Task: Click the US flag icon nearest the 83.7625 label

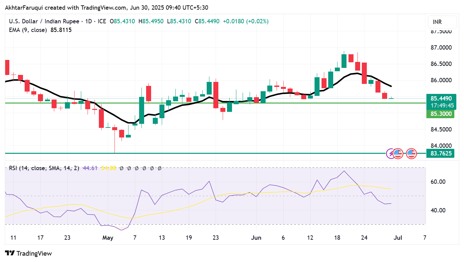Action: tap(411, 153)
